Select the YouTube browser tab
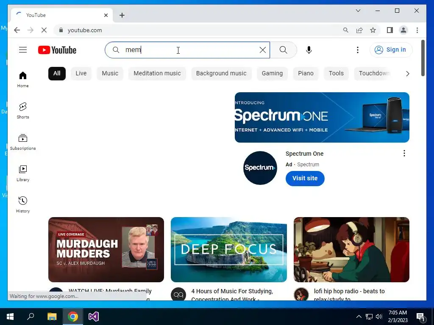The height and width of the screenshot is (325, 434). 62,15
